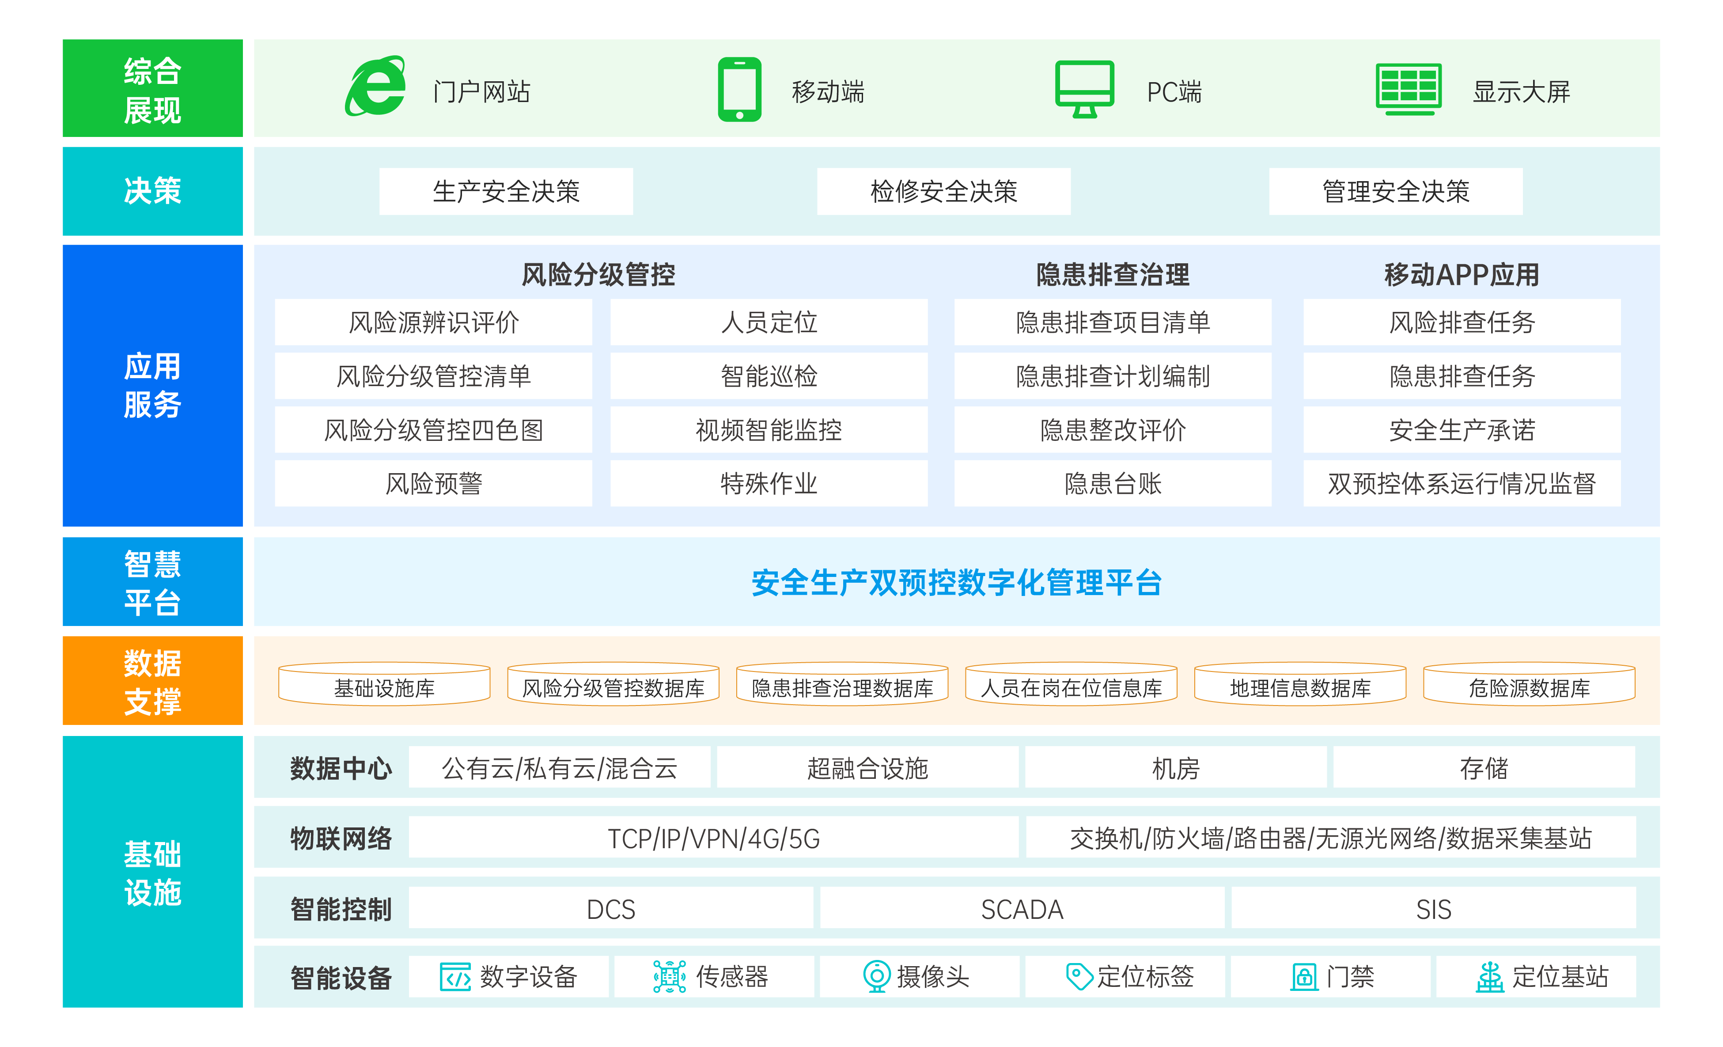This screenshot has width=1723, height=1047.
Task: Select 管理安全决策
Action: pyautogui.click(x=1396, y=192)
